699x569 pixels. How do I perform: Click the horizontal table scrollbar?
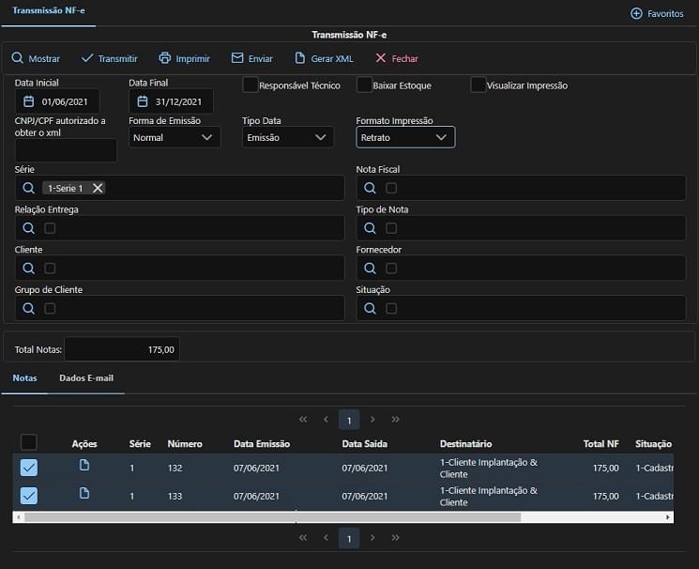click(273, 517)
